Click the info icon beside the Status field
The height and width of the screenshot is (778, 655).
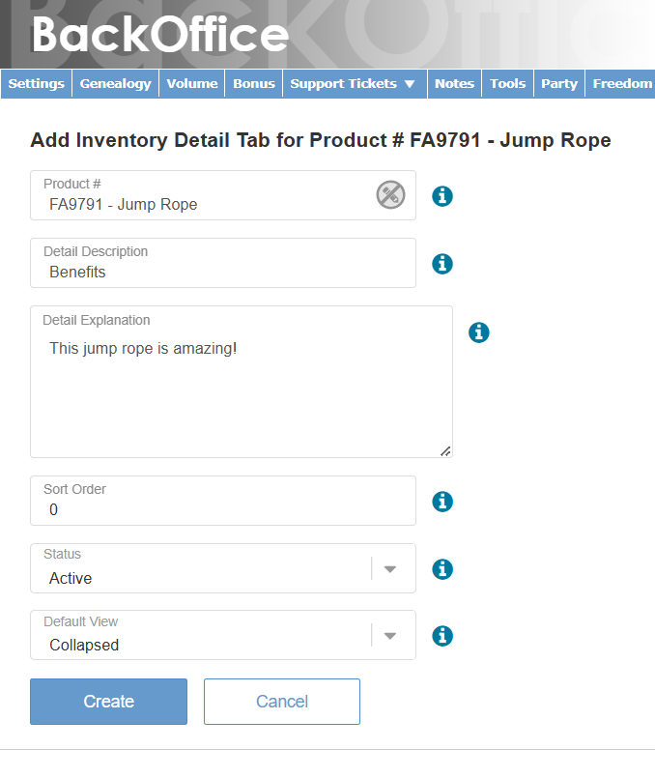[442, 569]
